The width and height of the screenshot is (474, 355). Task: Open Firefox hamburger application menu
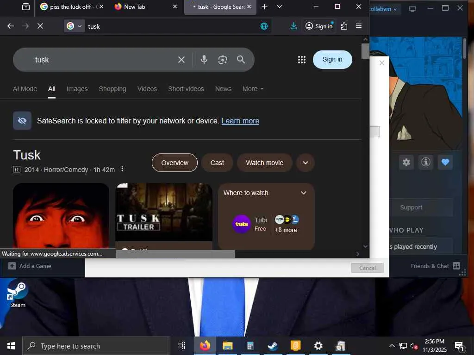point(359,26)
